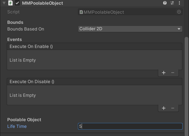Open the script object picker circle

179,12
